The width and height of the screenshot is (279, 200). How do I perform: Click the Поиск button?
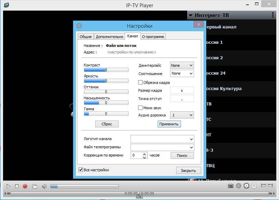[182, 155]
